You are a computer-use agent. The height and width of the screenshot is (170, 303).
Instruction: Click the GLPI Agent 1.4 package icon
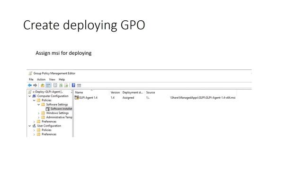pyautogui.click(x=77, y=98)
